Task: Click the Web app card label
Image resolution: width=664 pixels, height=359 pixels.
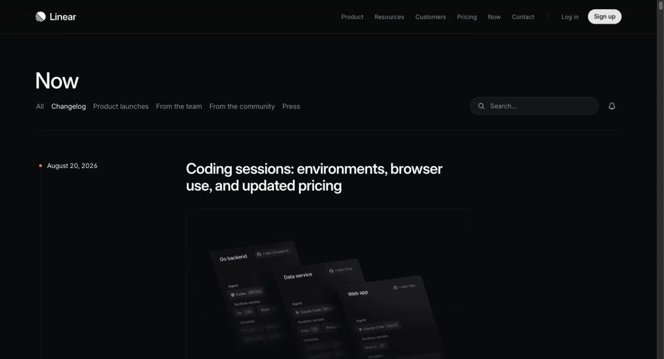Action: coord(358,293)
